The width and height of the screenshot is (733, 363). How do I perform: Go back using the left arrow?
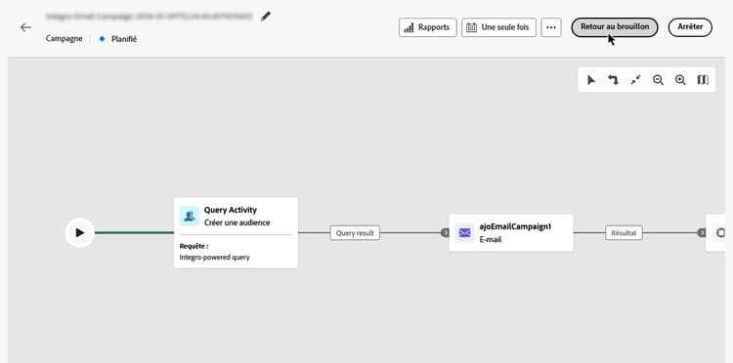[x=25, y=27]
